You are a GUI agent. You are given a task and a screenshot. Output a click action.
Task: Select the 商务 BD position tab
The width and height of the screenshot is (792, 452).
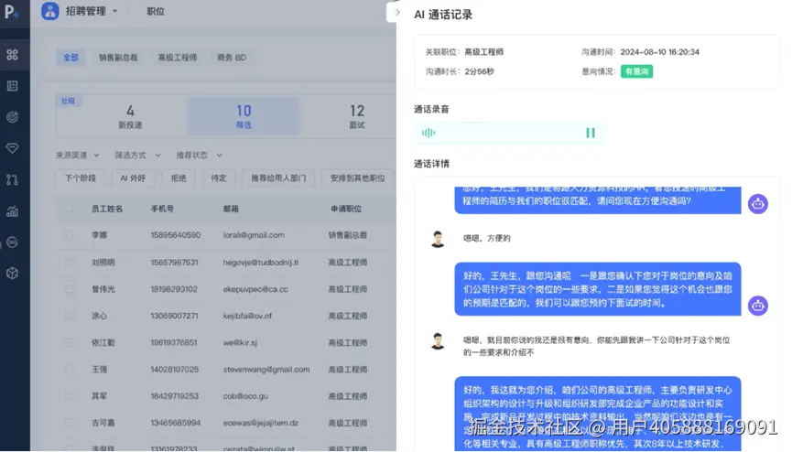pyautogui.click(x=232, y=58)
